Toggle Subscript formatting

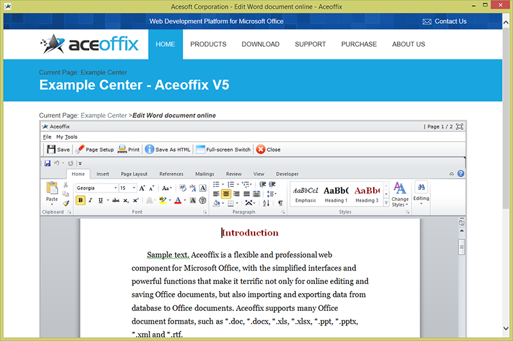pos(126,200)
